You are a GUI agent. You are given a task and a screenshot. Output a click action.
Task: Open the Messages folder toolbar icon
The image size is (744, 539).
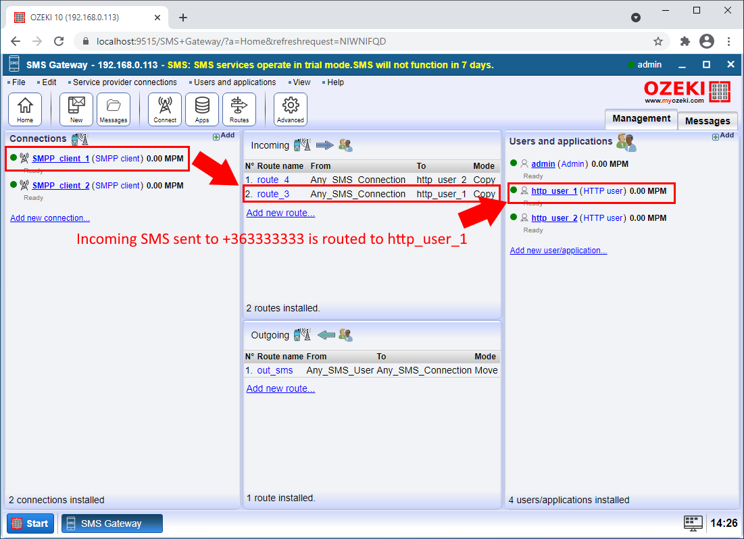coord(114,109)
